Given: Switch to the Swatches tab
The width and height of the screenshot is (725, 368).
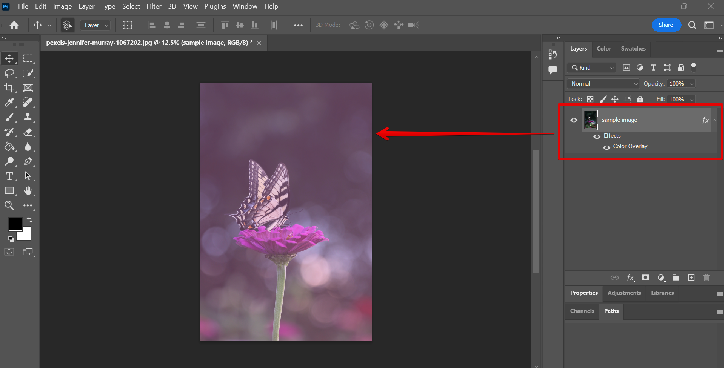Looking at the screenshot, I should pyautogui.click(x=633, y=49).
